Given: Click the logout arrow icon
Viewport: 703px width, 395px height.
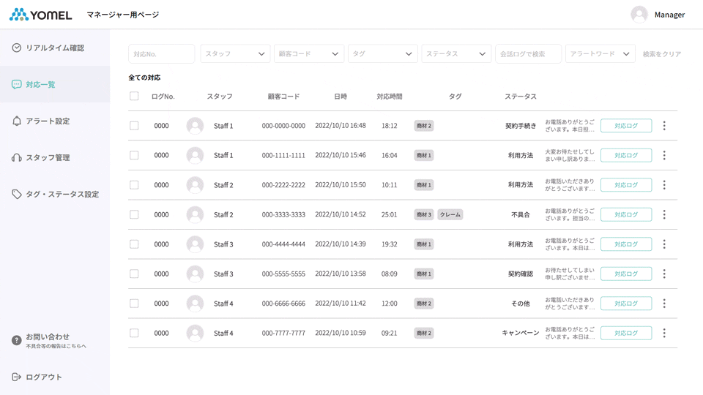Looking at the screenshot, I should tap(17, 377).
